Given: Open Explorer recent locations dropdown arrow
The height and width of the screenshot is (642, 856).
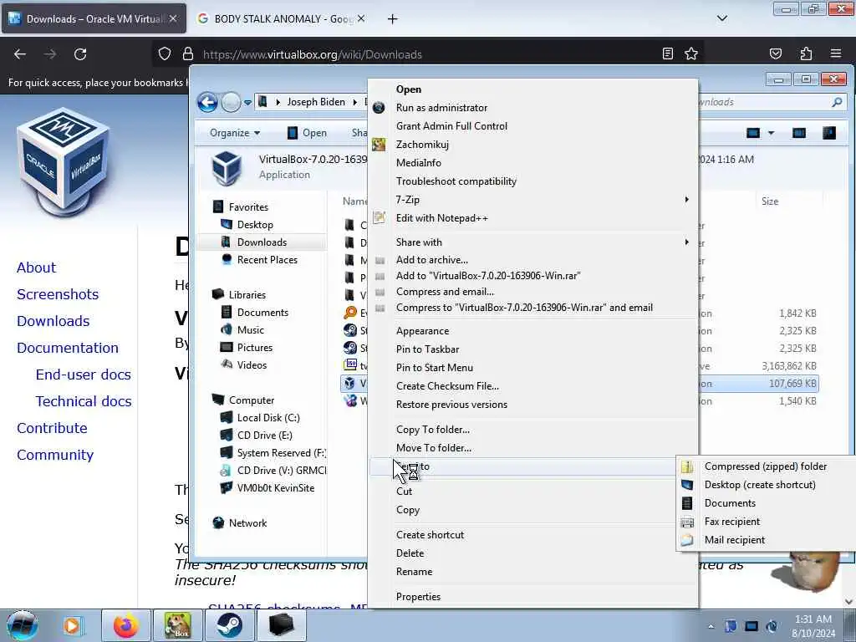Looking at the screenshot, I should (x=247, y=102).
